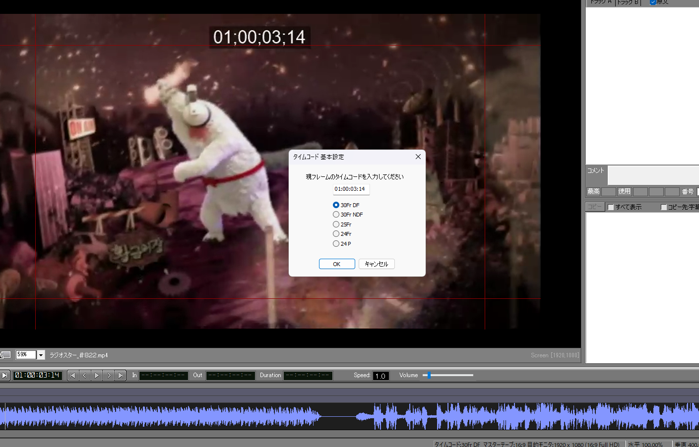Screen dimensions: 699x447
Task: Confirm the timecode dialog with OK
Action: pyautogui.click(x=337, y=264)
